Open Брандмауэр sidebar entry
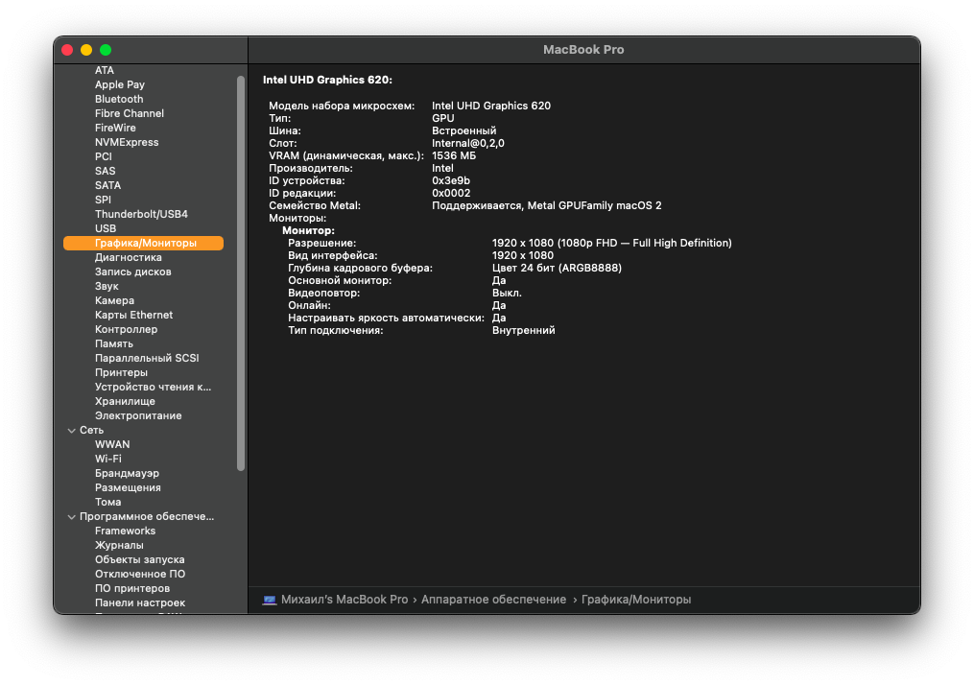The image size is (974, 685). (128, 473)
